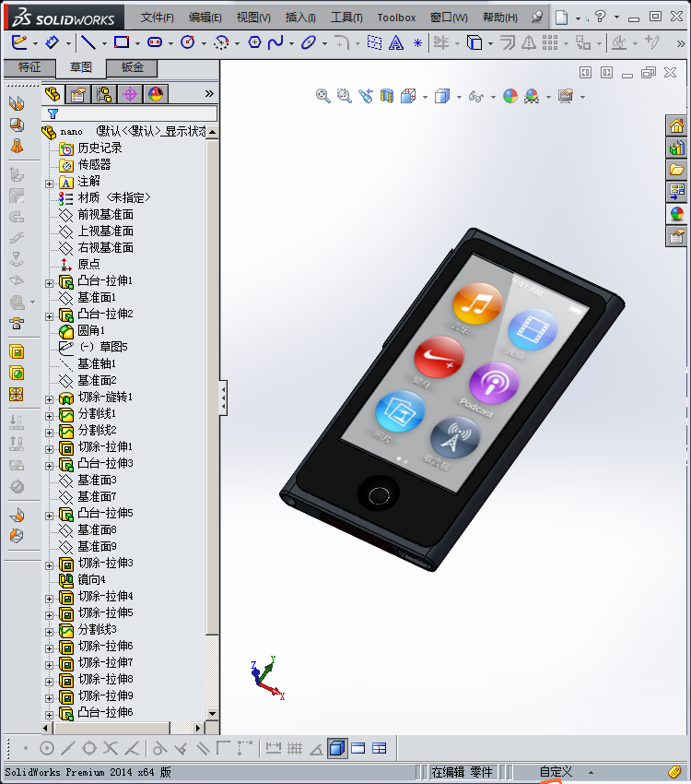The image size is (691, 784).
Task: Expand the 注解 tree node
Action: point(49,184)
